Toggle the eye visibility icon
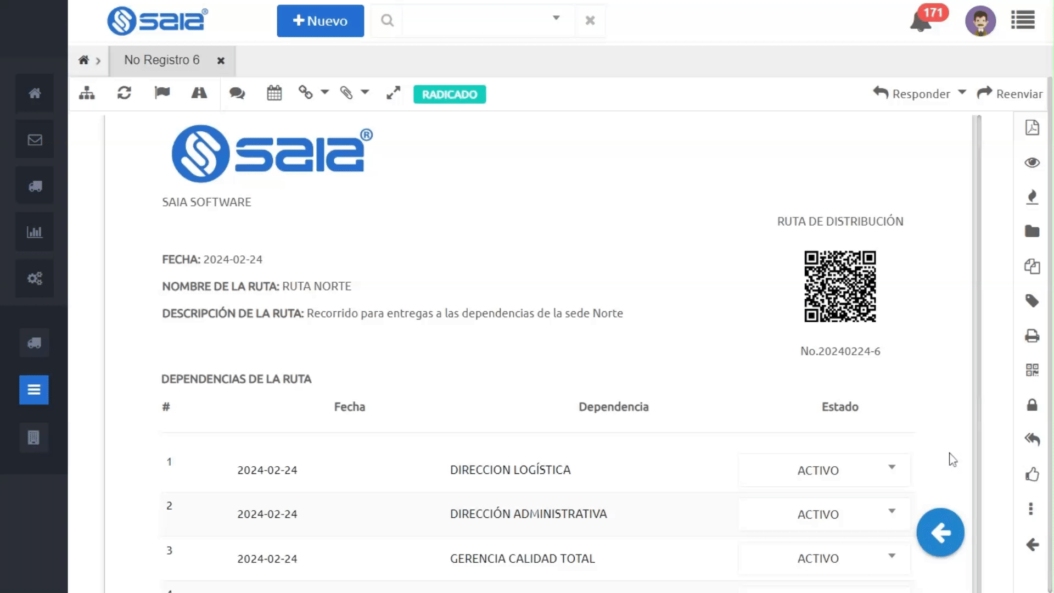 [1032, 163]
